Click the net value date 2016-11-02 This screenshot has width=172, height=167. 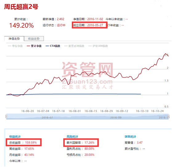(x=95, y=19)
